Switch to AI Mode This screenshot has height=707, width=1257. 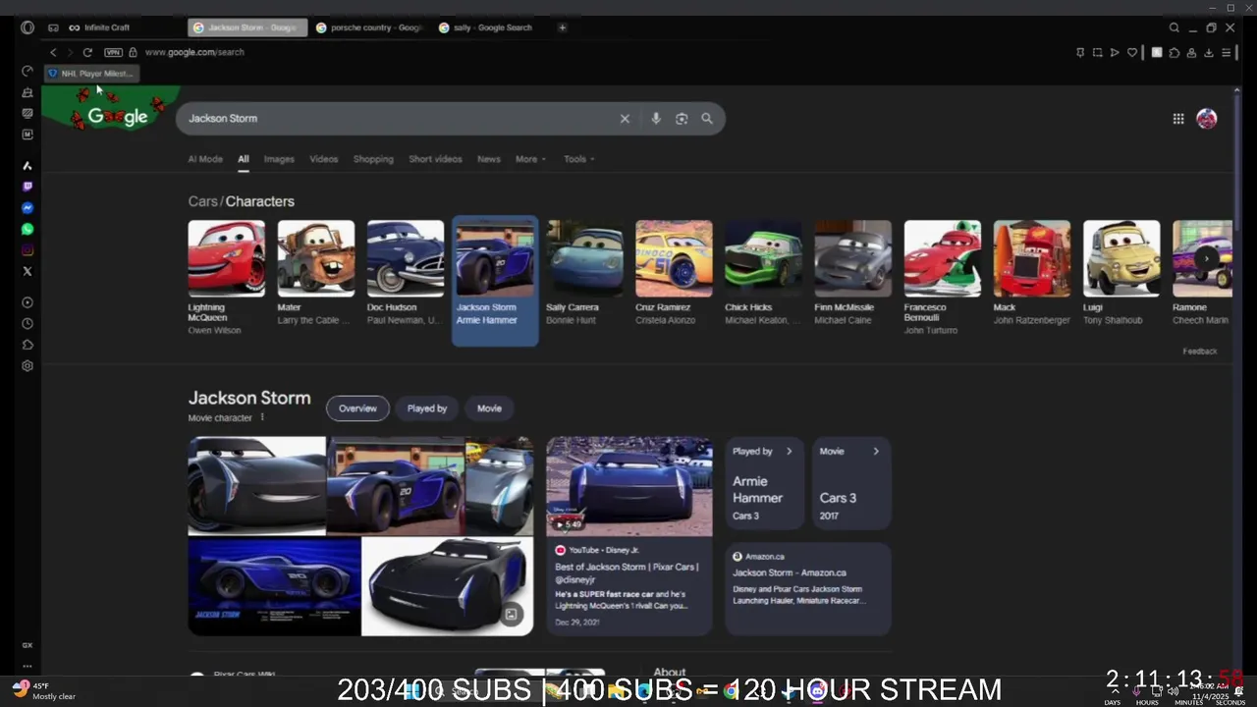pyautogui.click(x=205, y=159)
